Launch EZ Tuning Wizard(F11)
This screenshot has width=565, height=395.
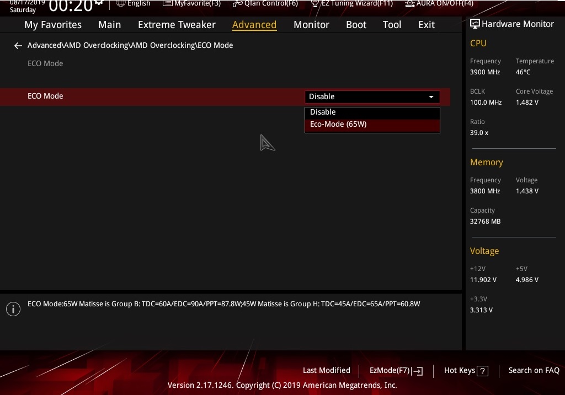click(351, 4)
